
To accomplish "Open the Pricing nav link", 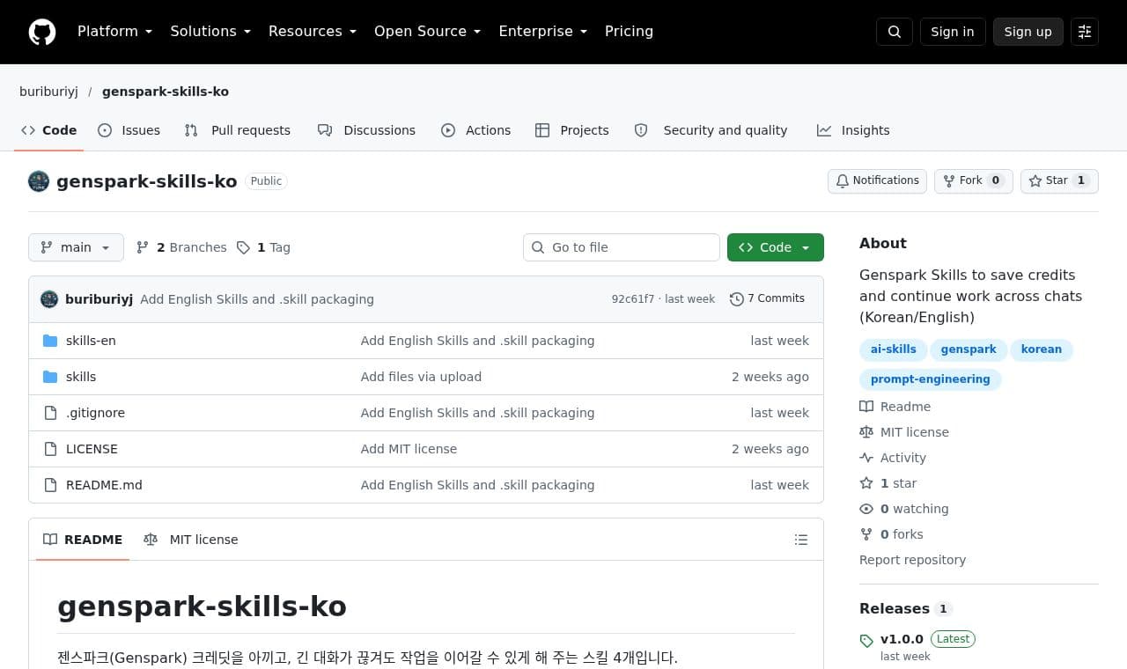I will [x=629, y=32].
